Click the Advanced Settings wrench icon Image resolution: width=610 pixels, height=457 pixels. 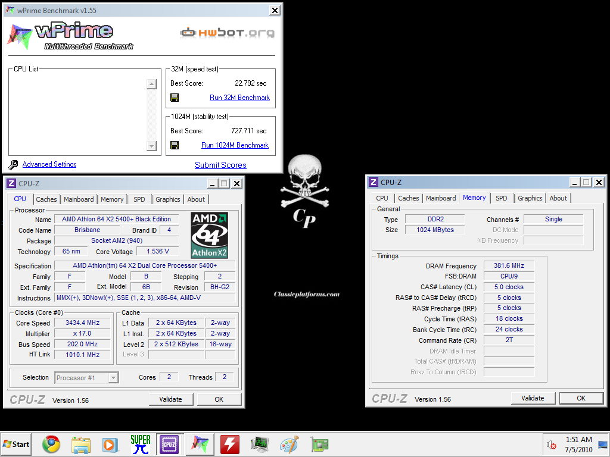tap(13, 165)
